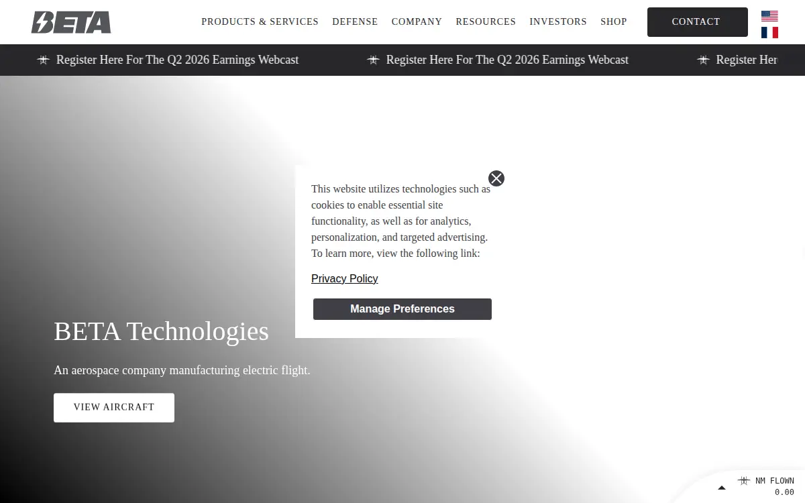The image size is (805, 503).
Task: Switch to the US flag language option
Action: (x=769, y=16)
